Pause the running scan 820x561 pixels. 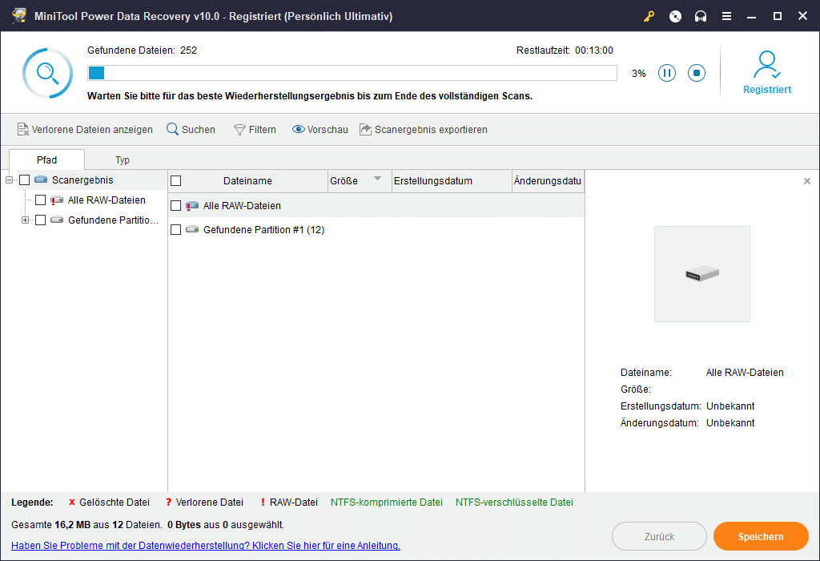pyautogui.click(x=667, y=73)
